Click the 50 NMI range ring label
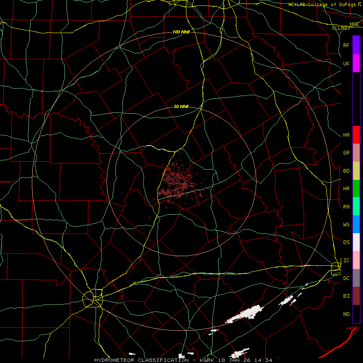This screenshot has width=363, height=363. click(181, 107)
